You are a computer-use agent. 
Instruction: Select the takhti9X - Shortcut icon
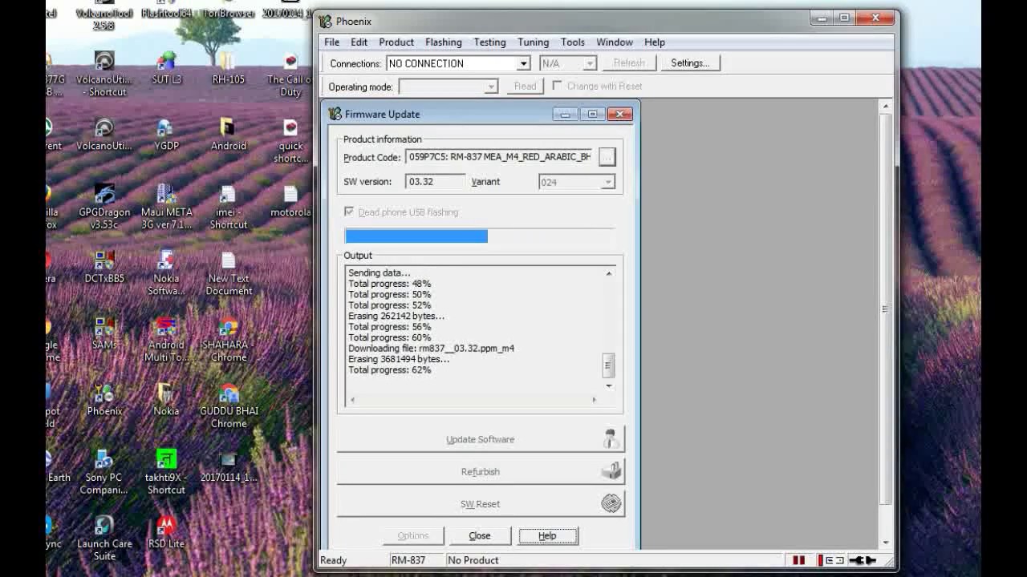pos(166,472)
